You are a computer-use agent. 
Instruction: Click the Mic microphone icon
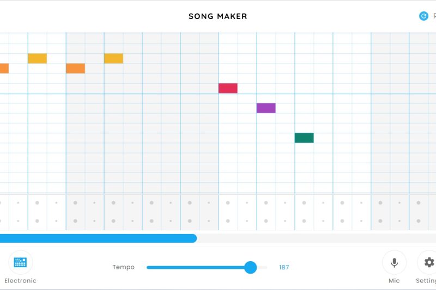pyautogui.click(x=394, y=262)
